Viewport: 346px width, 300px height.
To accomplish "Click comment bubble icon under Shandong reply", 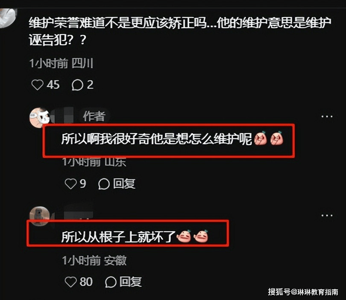I will (104, 183).
